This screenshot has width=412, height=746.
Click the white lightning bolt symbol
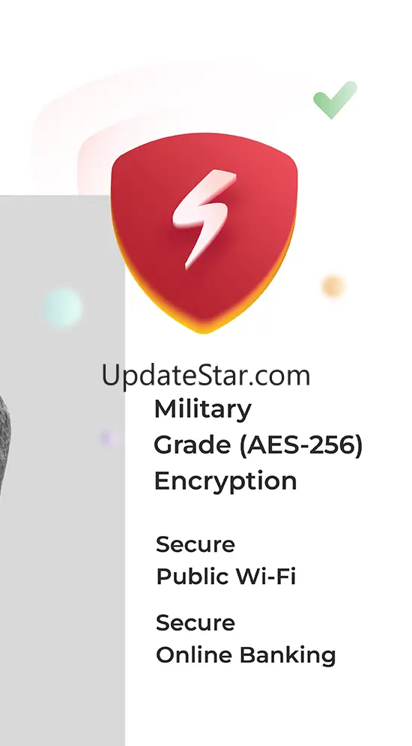coord(204,219)
